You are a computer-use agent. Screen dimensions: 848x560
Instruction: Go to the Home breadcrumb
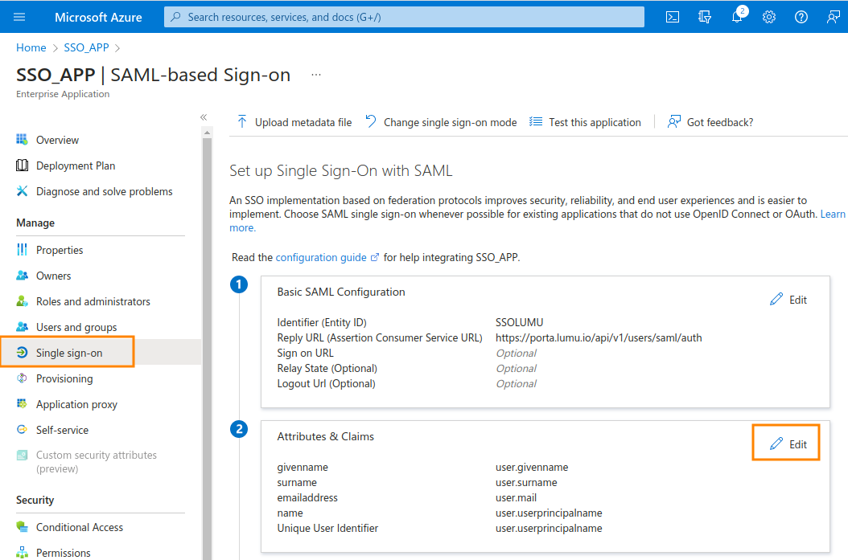pyautogui.click(x=31, y=47)
